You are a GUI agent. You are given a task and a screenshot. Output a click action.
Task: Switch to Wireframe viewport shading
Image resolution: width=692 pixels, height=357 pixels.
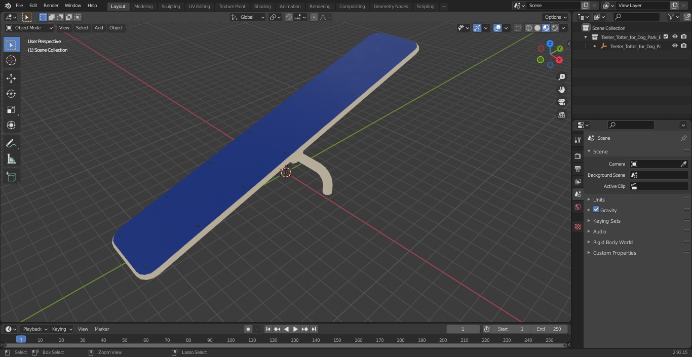(529, 28)
